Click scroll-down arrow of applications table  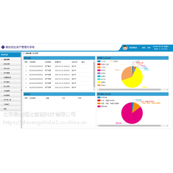coord(94,90)
